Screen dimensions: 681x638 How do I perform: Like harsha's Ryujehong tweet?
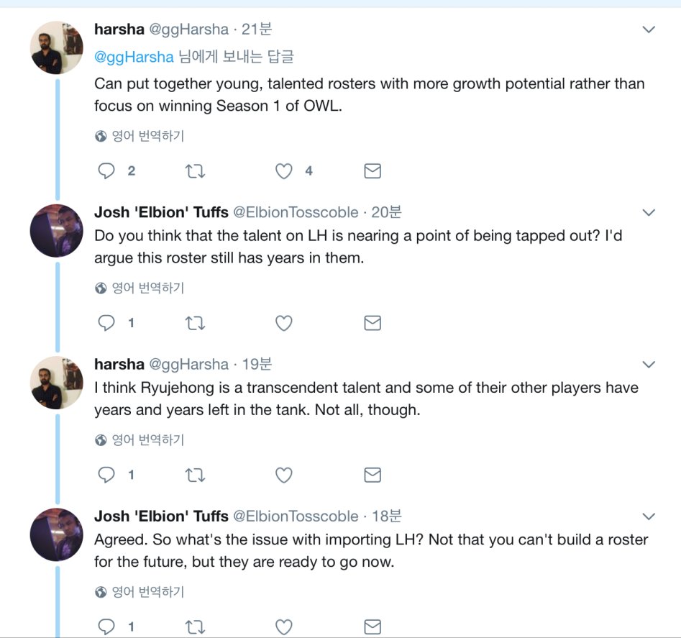click(x=284, y=475)
